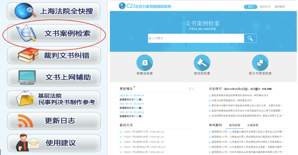The width and height of the screenshot is (298, 155).
Task: Click the 按法院检索 label
Action: click(202, 73)
